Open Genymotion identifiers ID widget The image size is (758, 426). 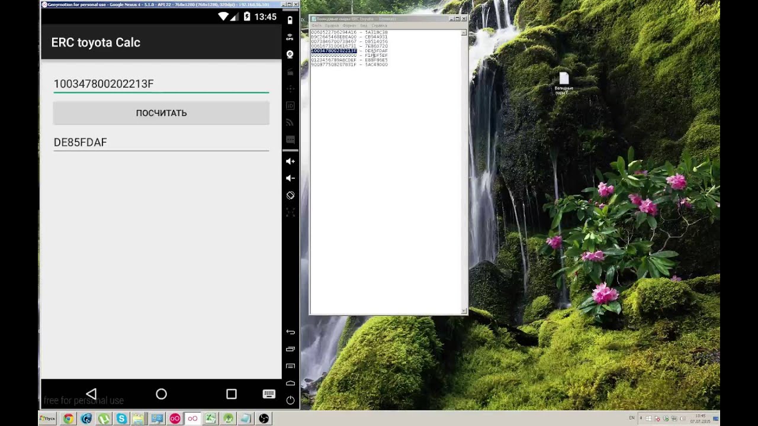click(x=290, y=106)
